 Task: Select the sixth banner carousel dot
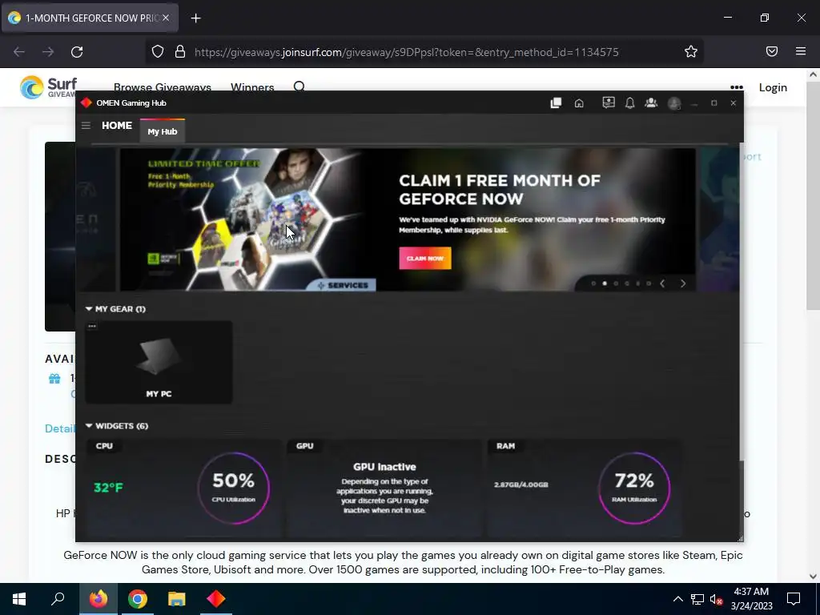[649, 283]
